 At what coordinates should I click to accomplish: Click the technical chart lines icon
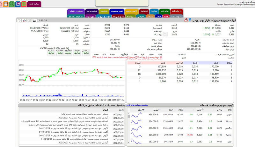pyautogui.click(x=24, y=20)
